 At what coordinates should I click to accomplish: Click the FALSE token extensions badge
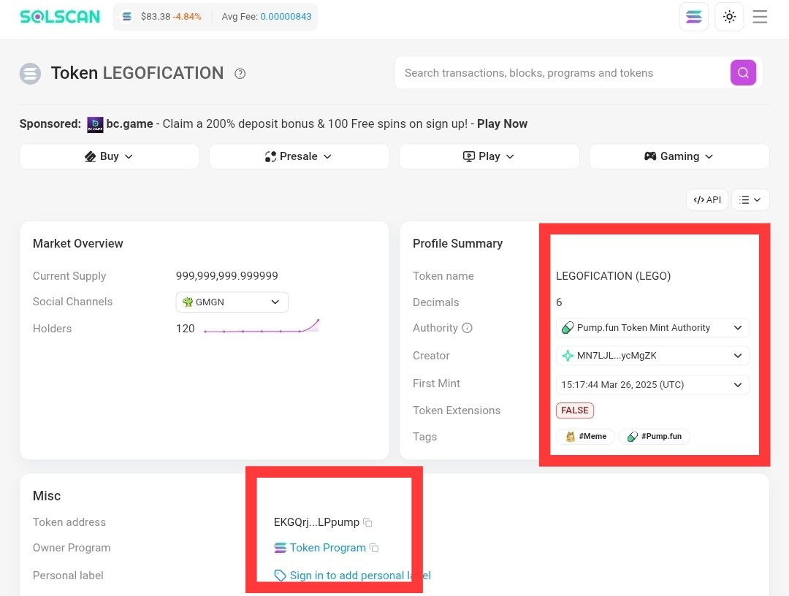[575, 410]
